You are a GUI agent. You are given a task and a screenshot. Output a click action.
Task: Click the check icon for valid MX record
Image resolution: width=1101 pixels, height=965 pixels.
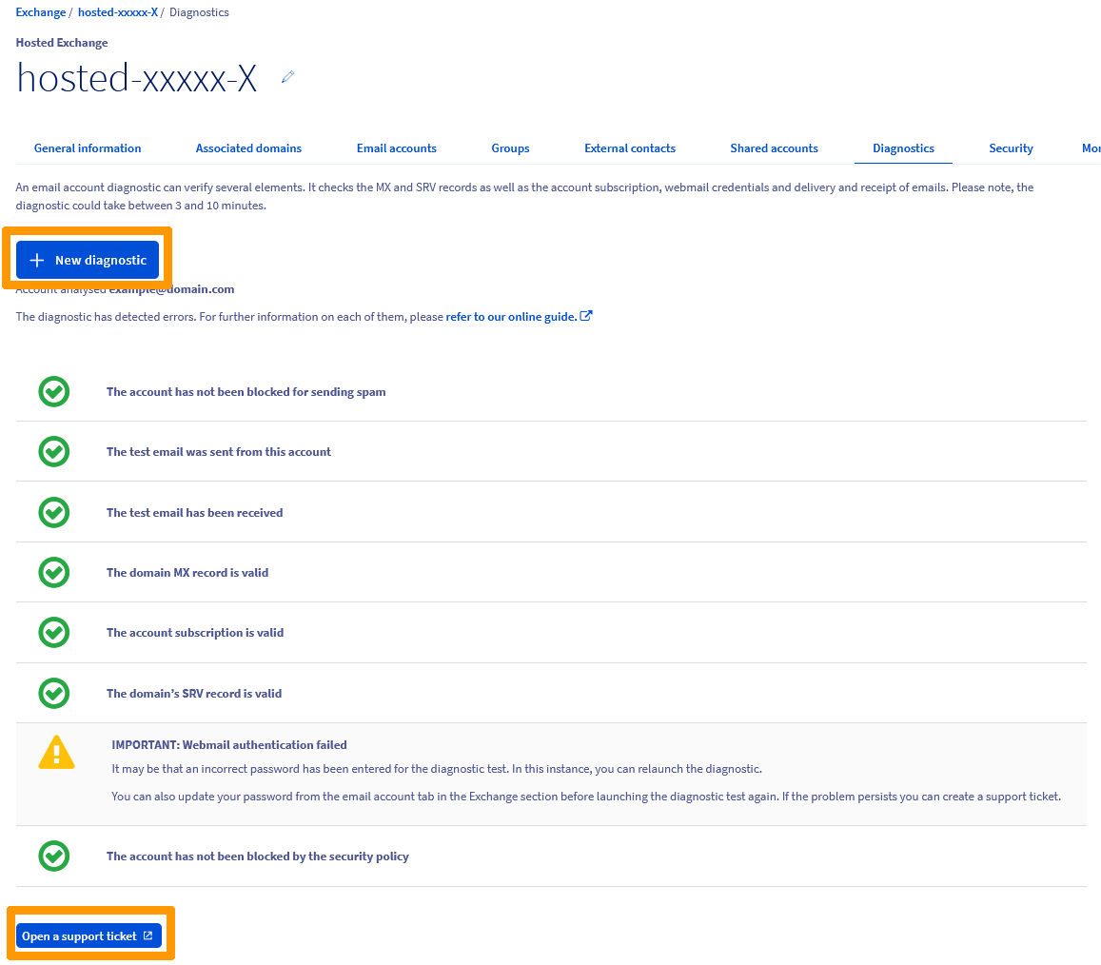pos(54,572)
